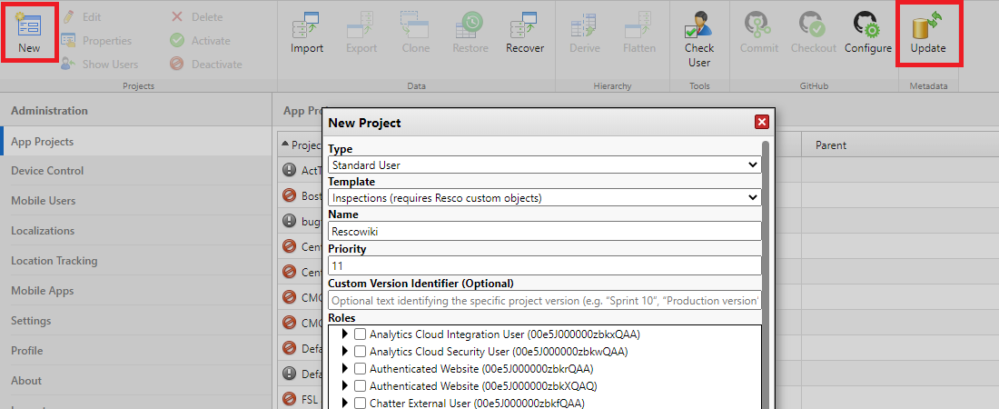Check Authenticated Website role ending zbkrQAA
999x409 pixels.
pos(360,368)
